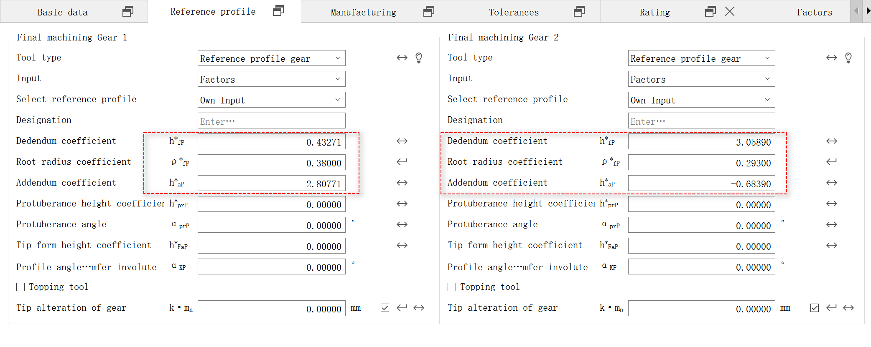Viewport: 871px width, 347px height.
Task: Open the Tolerances tab
Action: tap(514, 12)
